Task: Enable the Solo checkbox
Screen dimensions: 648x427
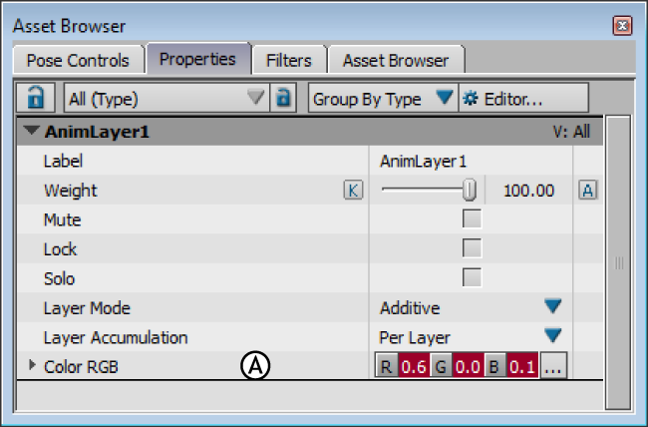Action: [x=472, y=278]
